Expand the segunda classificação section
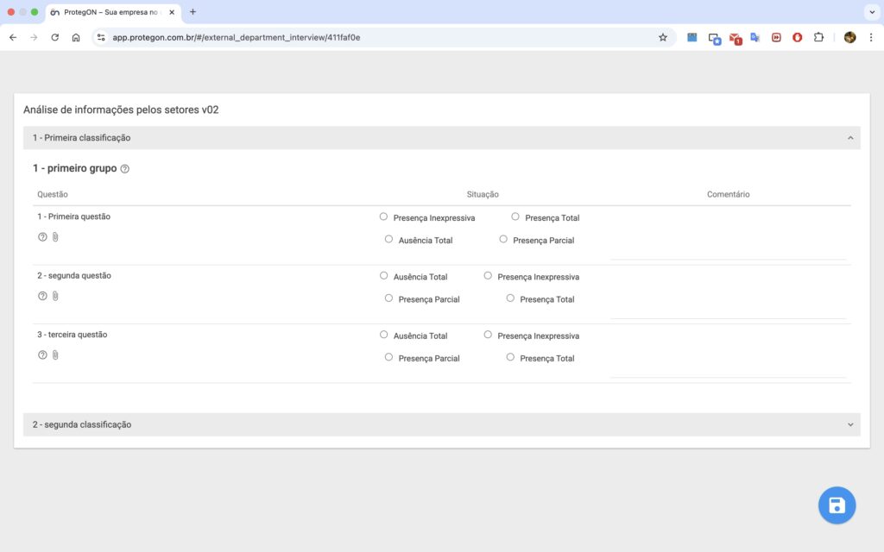This screenshot has height=552, width=884. pyautogui.click(x=849, y=424)
